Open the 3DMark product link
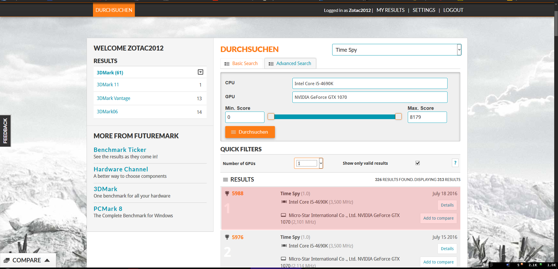The image size is (558, 269). pyautogui.click(x=105, y=189)
